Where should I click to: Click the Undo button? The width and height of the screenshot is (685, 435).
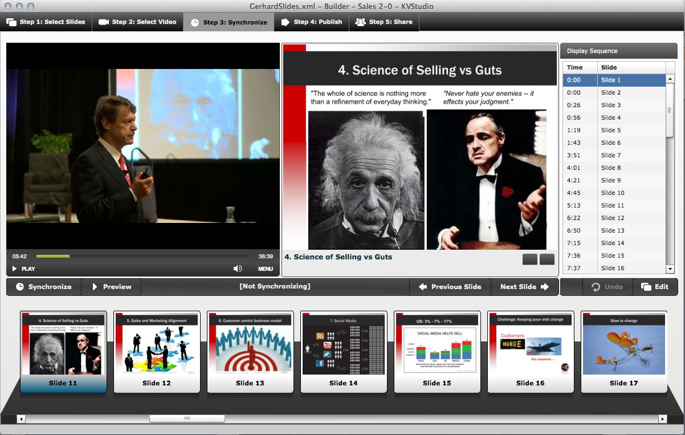(606, 287)
